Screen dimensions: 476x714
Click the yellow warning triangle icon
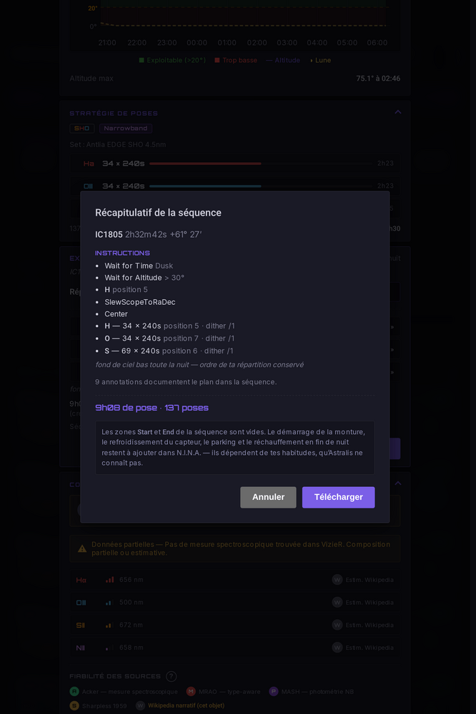[82, 548]
